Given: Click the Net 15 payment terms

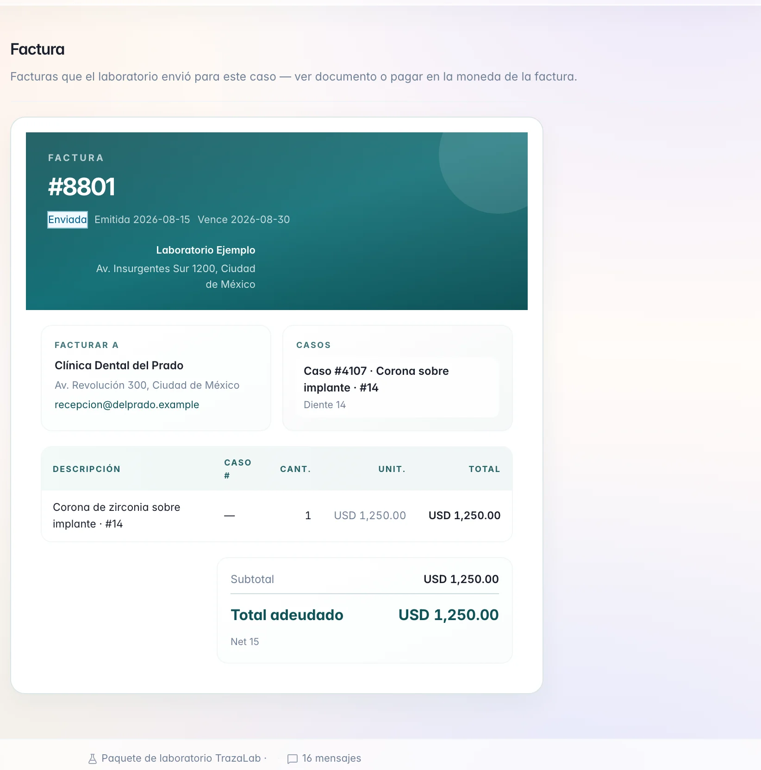Looking at the screenshot, I should tap(245, 642).
